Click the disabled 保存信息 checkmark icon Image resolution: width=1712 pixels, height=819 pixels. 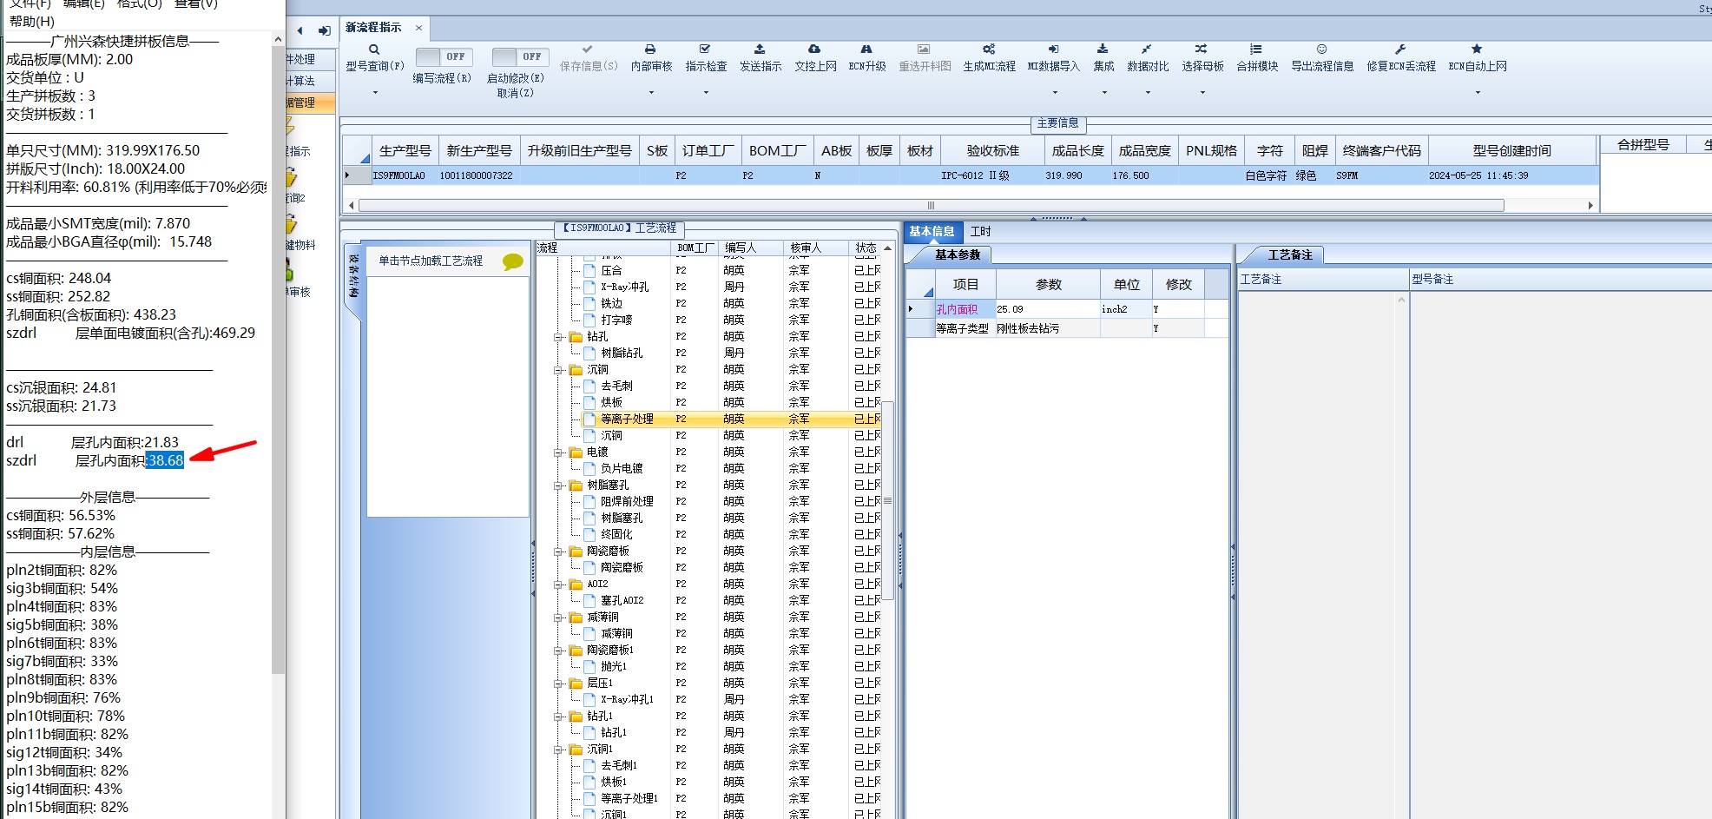[588, 50]
